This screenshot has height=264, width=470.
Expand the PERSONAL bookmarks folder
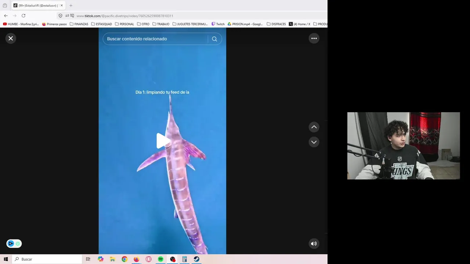coord(124,24)
